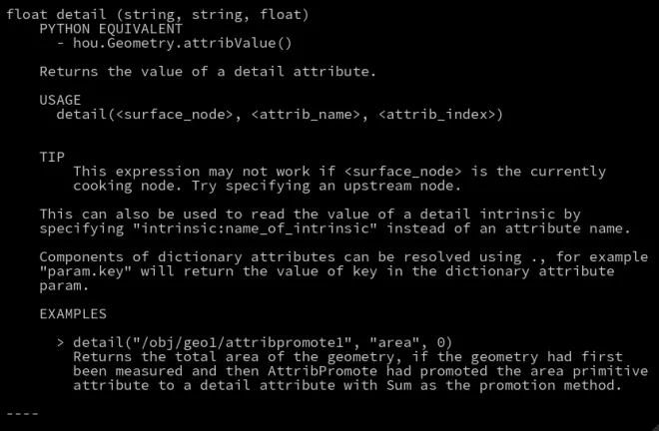Image resolution: width=659 pixels, height=431 pixels.
Task: Click the <surface_node> mention inside the tip
Action: point(402,172)
